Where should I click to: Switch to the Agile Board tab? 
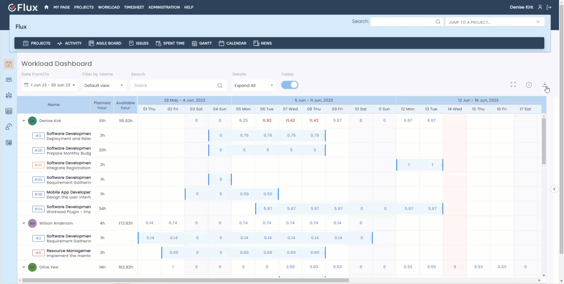[105, 43]
